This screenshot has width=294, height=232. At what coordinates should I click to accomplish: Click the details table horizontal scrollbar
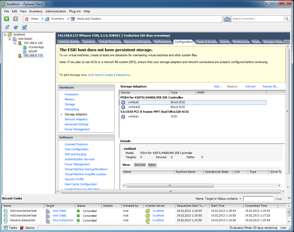pyautogui.click(x=170, y=186)
